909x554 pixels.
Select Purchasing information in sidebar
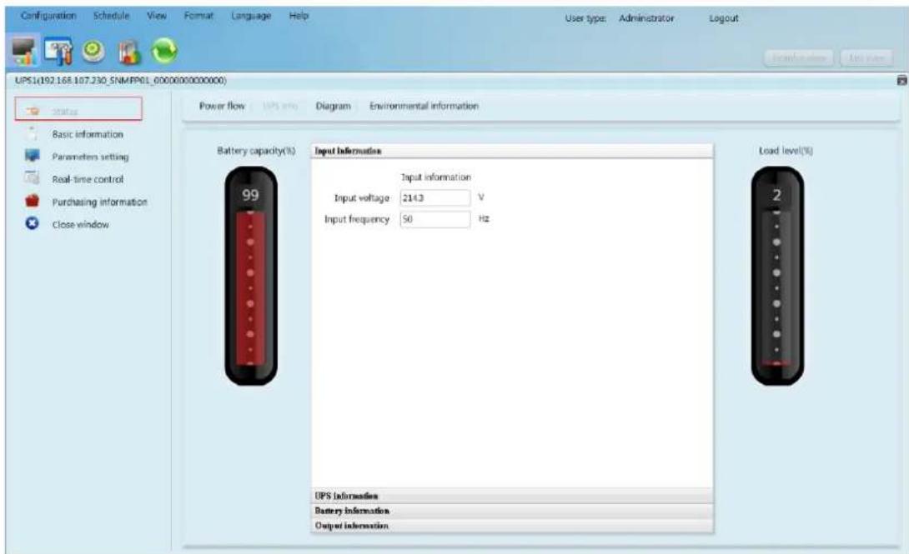click(x=100, y=202)
